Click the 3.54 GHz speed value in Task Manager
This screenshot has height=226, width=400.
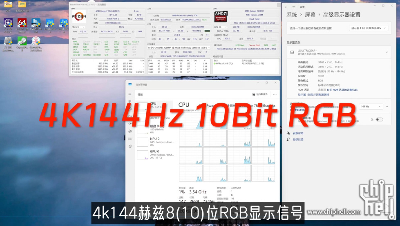click(x=198, y=192)
